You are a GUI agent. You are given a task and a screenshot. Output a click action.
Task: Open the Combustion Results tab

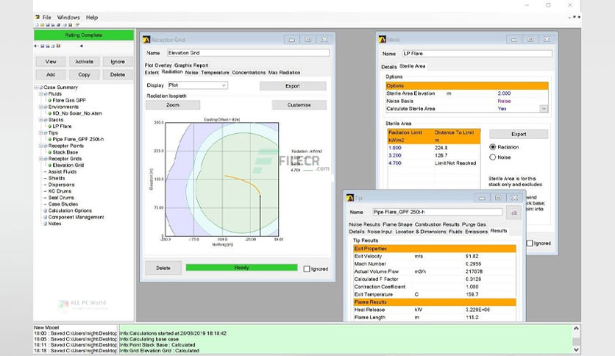[437, 224]
